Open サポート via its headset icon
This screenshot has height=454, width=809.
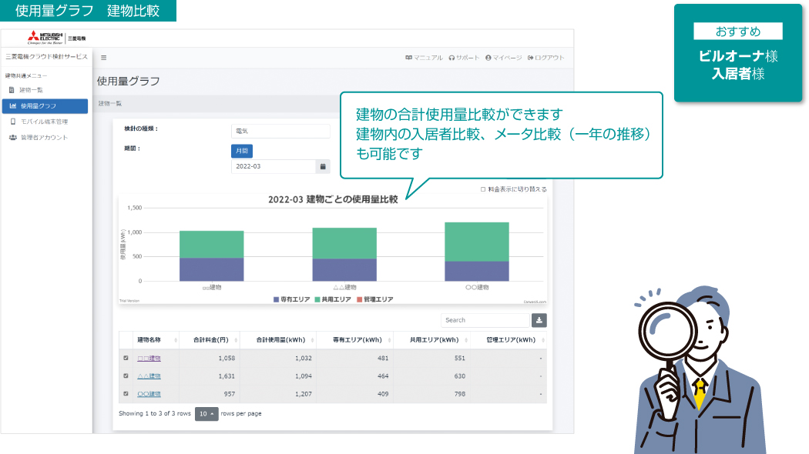[452, 58]
